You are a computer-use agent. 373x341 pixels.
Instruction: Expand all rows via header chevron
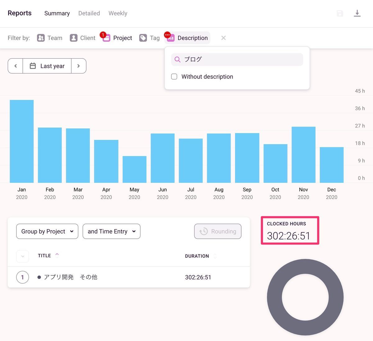coord(22,256)
